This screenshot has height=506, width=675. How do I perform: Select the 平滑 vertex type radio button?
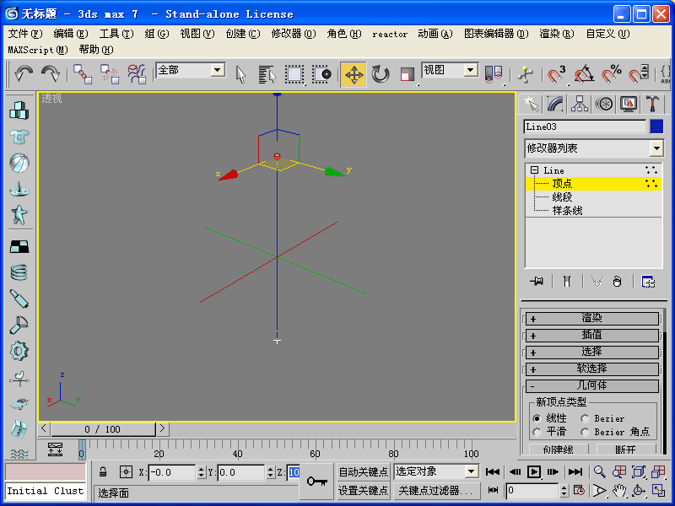(537, 432)
